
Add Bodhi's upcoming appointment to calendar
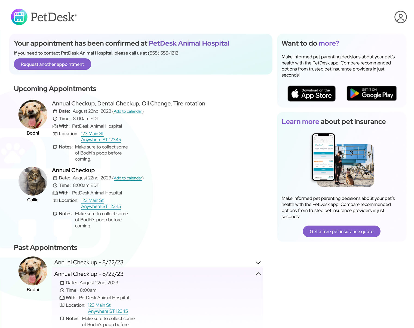pos(128,111)
